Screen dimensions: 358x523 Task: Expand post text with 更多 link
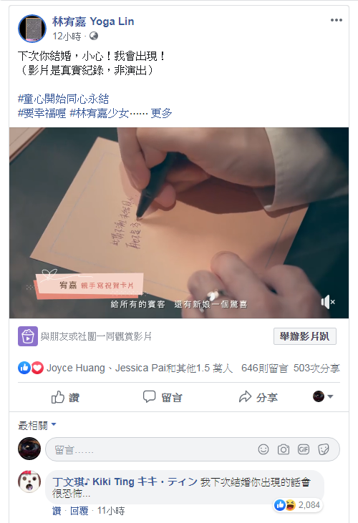click(x=162, y=114)
